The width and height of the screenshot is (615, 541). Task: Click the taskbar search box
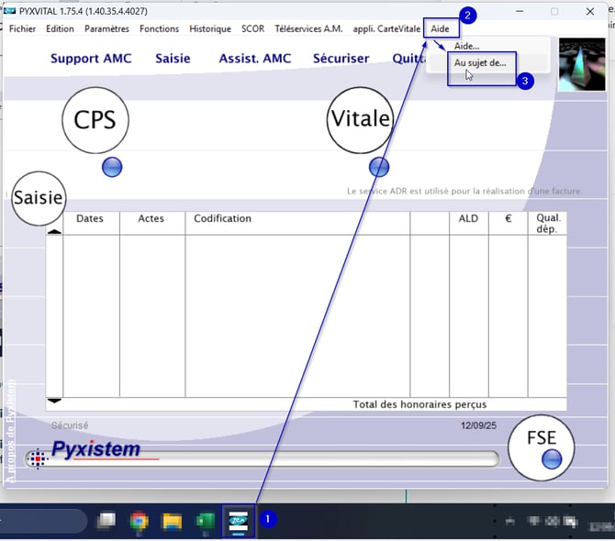coord(43,521)
